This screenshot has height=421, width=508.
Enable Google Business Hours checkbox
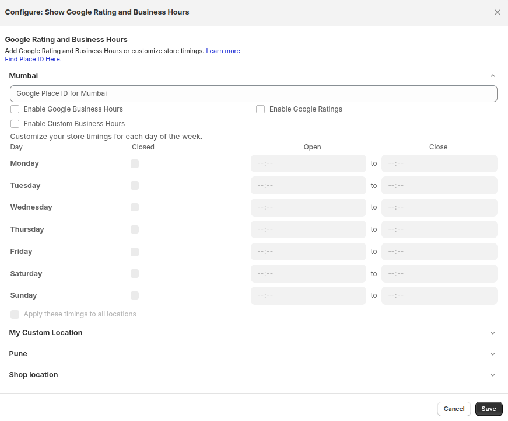point(15,109)
